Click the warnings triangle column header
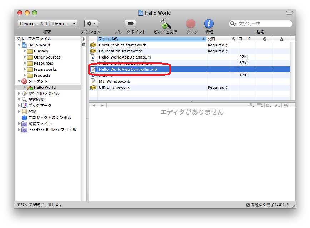The image size is (310, 228). click(x=281, y=39)
